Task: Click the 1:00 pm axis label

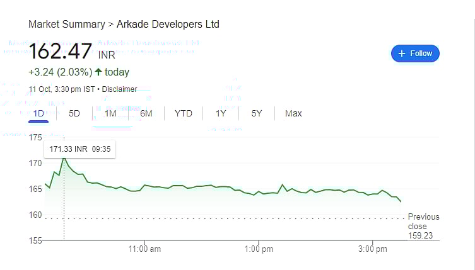Action: pos(259,249)
